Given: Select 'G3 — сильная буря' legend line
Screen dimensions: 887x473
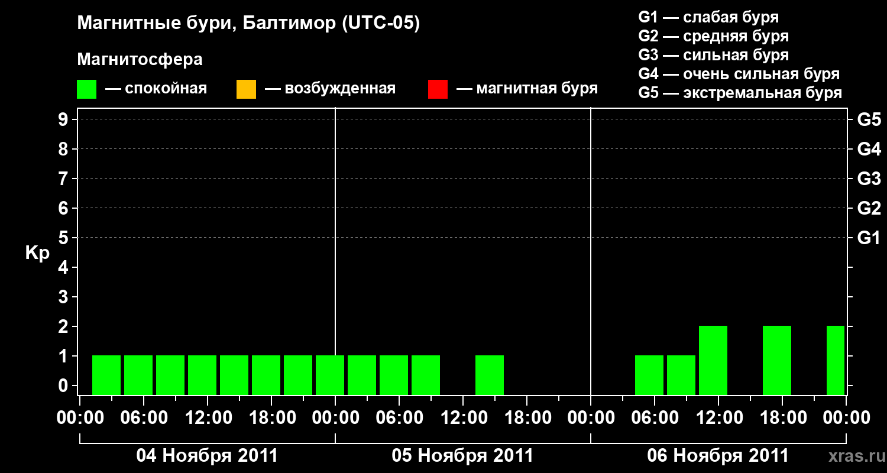Looking at the screenshot, I should (713, 55).
